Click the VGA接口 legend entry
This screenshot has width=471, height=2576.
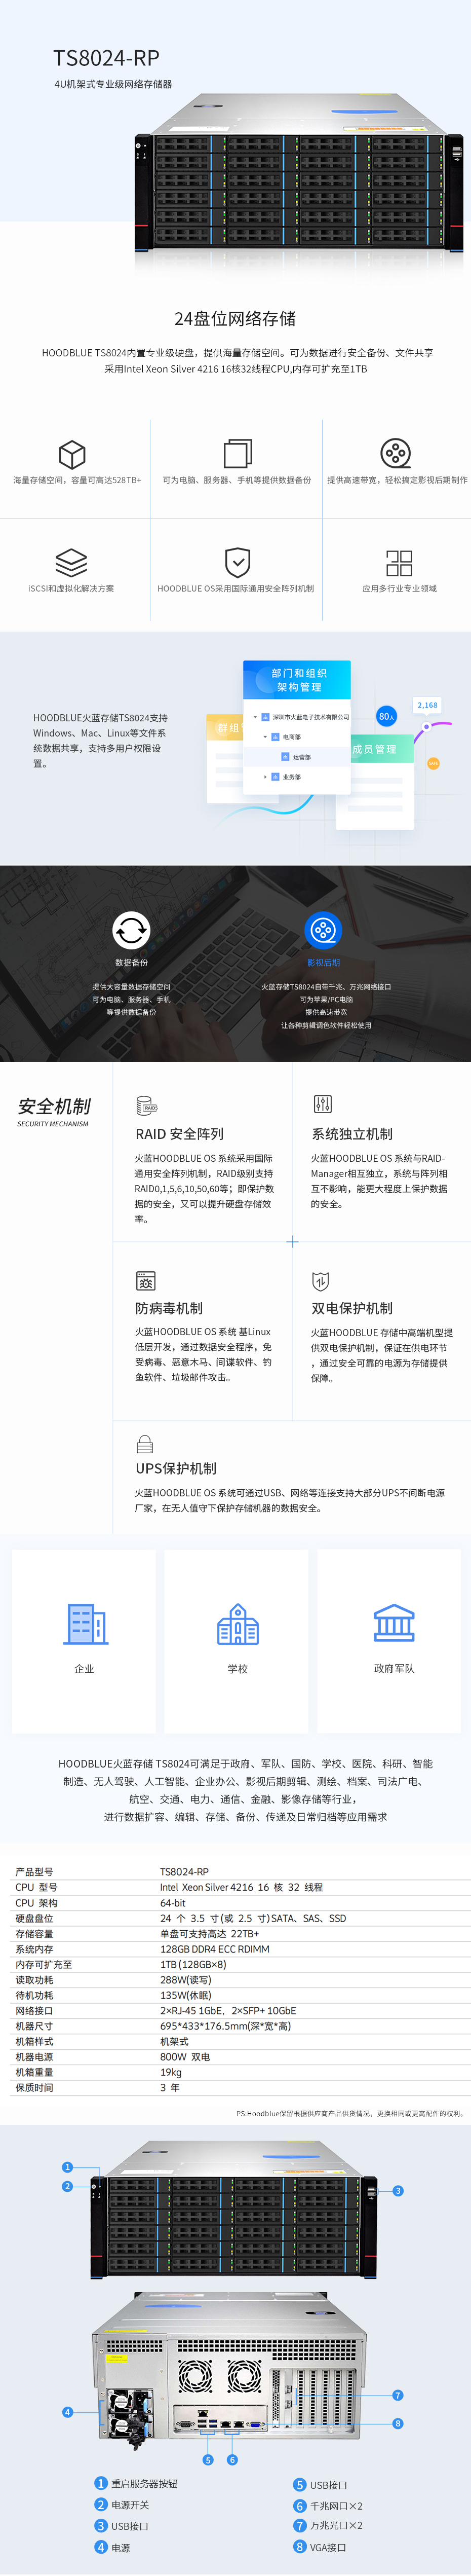click(320, 2547)
